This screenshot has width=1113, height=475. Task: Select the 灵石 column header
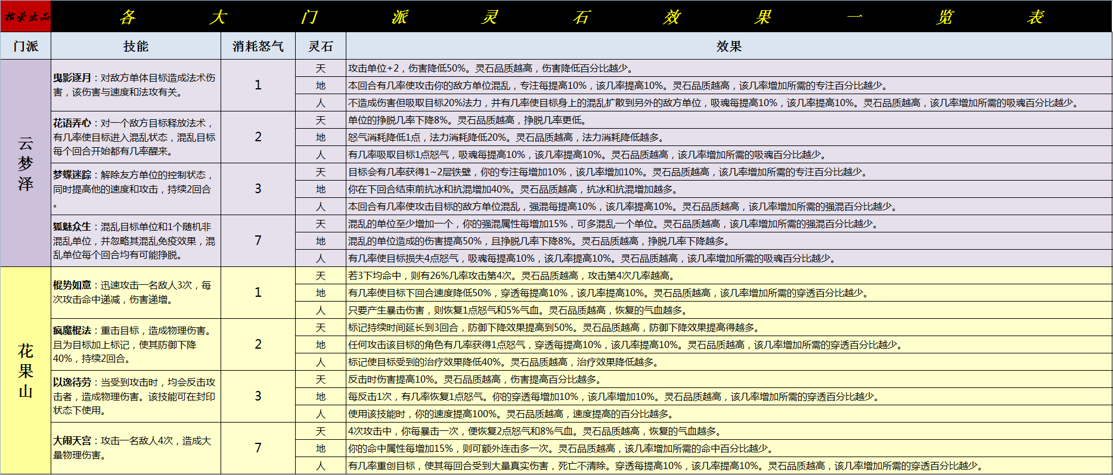point(321,46)
